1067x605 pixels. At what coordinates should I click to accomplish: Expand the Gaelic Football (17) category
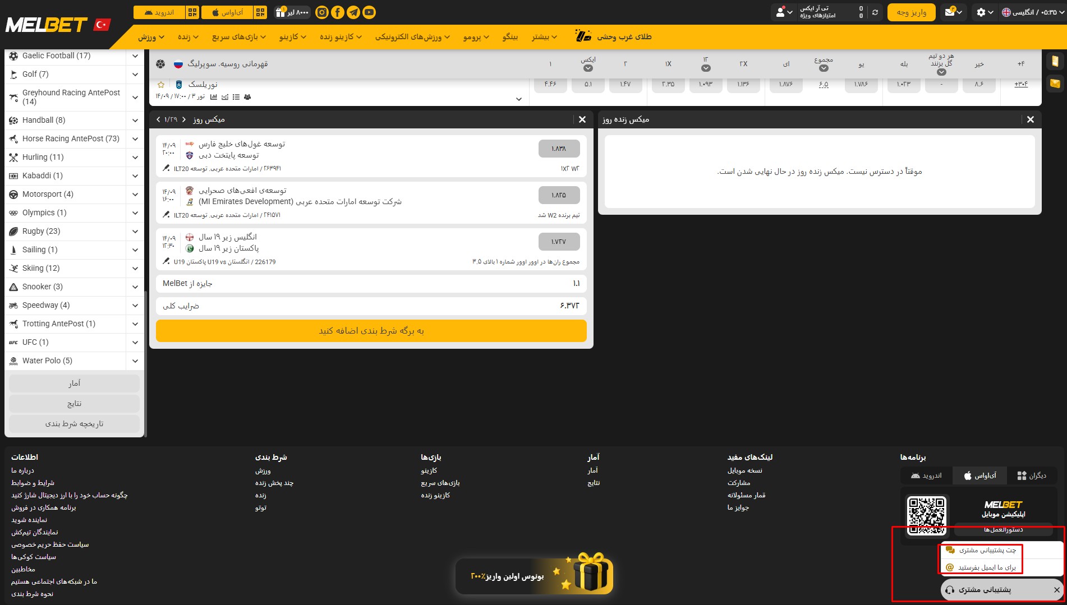[135, 56]
